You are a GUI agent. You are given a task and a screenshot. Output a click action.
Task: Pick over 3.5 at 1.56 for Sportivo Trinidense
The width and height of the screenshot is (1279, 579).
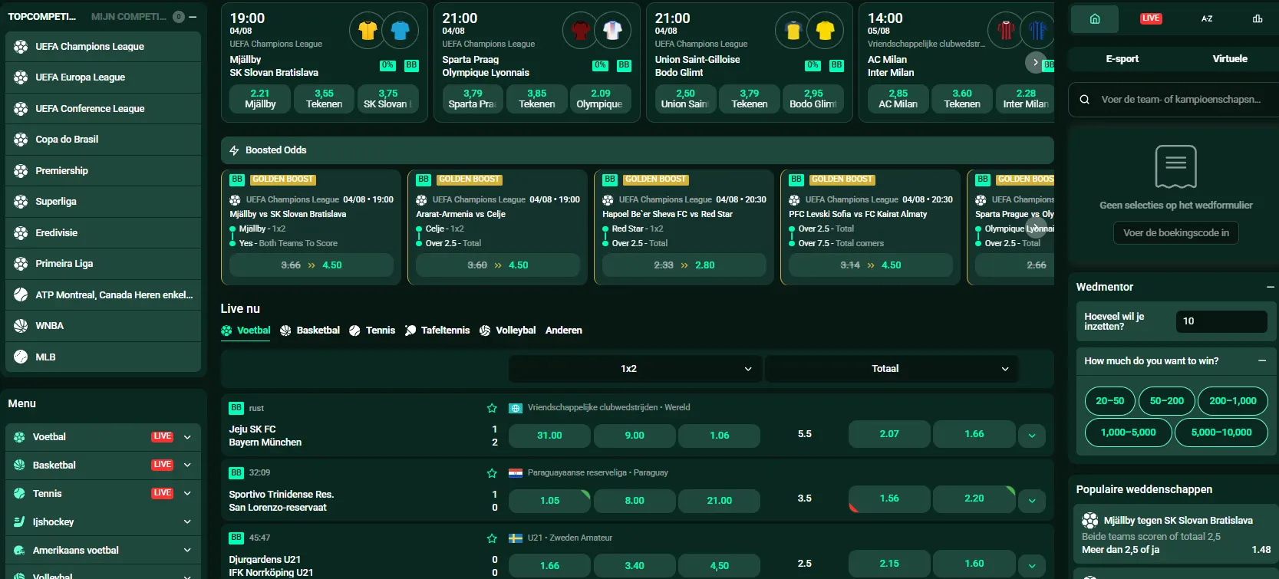[x=889, y=498]
